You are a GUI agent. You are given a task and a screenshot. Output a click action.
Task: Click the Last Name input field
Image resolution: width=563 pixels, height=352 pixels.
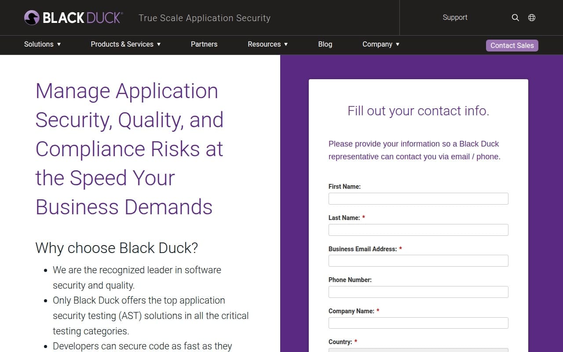(x=418, y=230)
